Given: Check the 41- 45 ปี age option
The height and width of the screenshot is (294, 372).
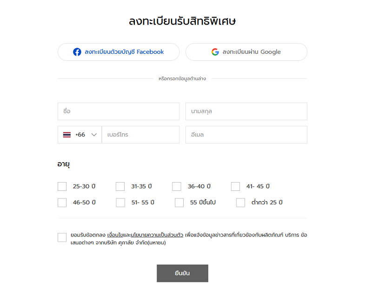Looking at the screenshot, I should click(x=235, y=186).
